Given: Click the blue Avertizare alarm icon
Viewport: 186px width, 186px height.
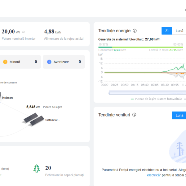Looking at the screenshot, I should click(49, 62).
